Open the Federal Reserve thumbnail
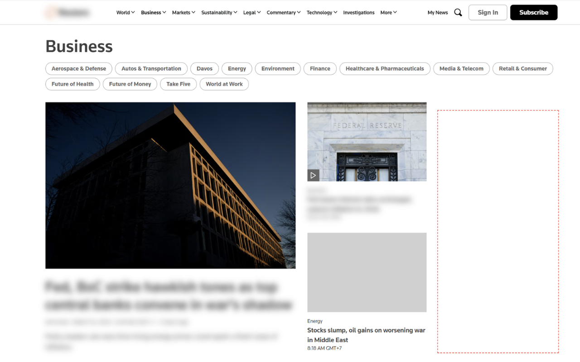Viewport: 580px width, 362px height. tap(367, 142)
